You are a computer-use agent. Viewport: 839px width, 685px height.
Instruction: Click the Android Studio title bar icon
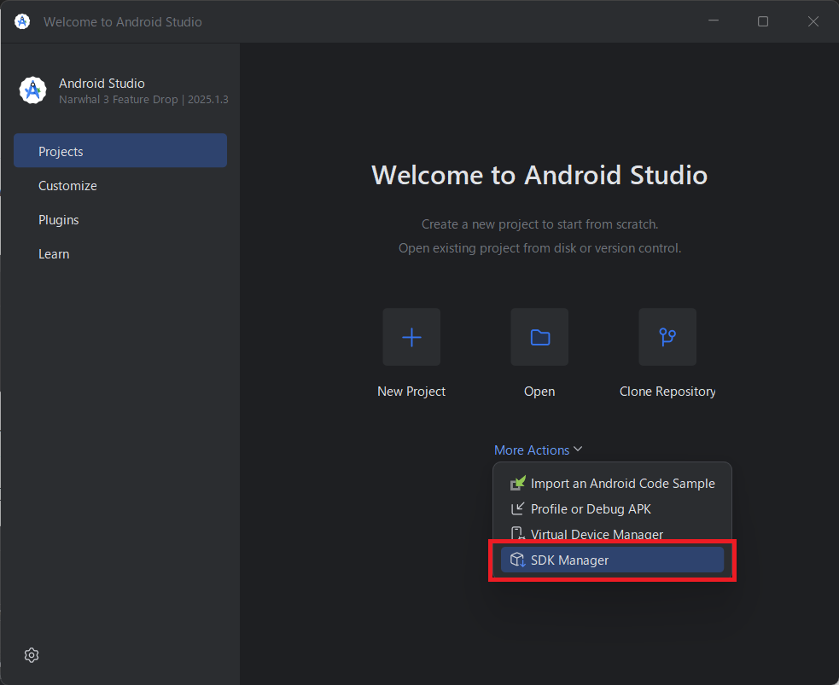(22, 21)
